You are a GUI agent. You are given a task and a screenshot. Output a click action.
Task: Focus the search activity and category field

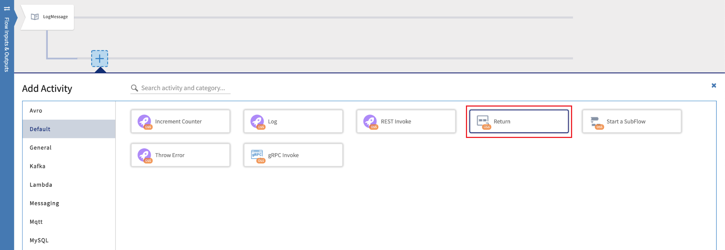(184, 88)
